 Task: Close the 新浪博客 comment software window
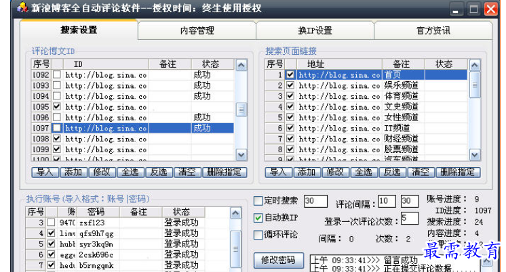pos(491,9)
